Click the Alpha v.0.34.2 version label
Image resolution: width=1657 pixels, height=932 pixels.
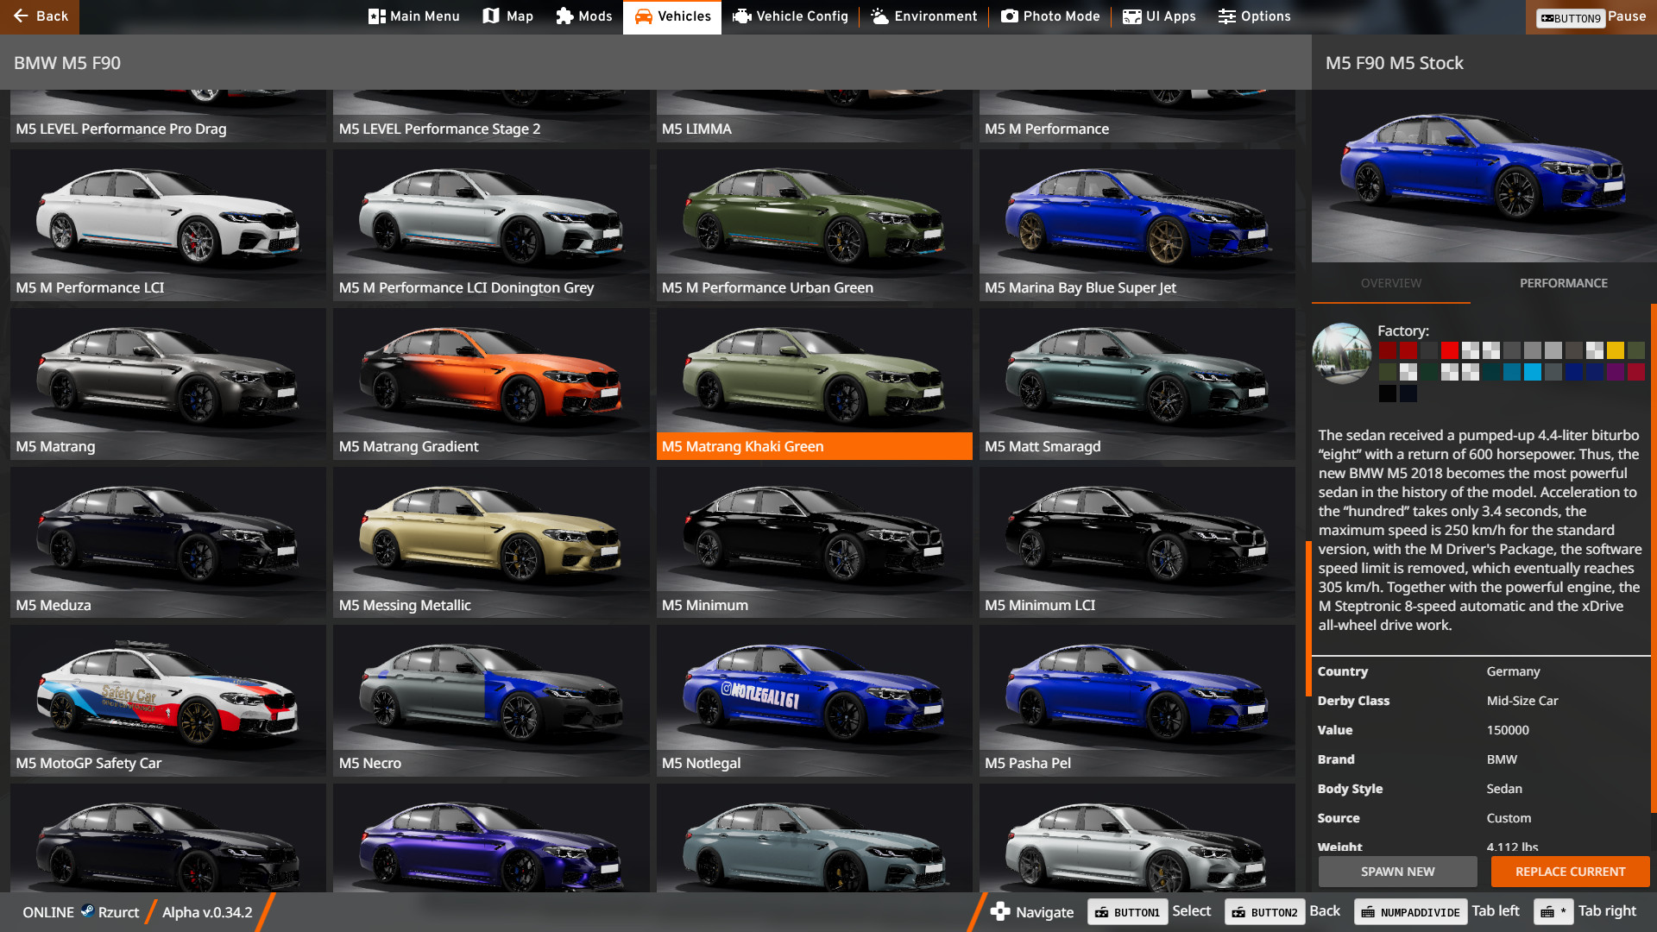point(207,912)
